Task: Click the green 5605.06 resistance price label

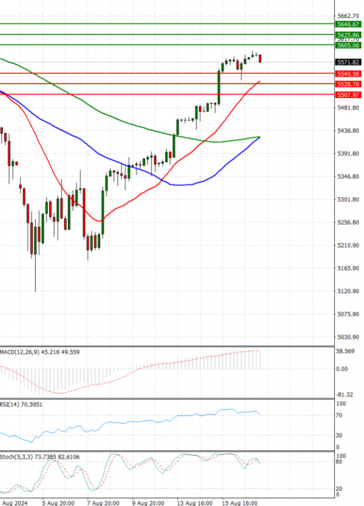Action: [348, 45]
